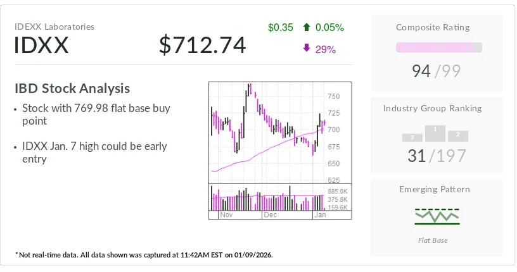Image resolution: width=517 pixels, height=272 pixels.
Task: Click the IBD Stock Analysis heading
Action: click(x=72, y=89)
